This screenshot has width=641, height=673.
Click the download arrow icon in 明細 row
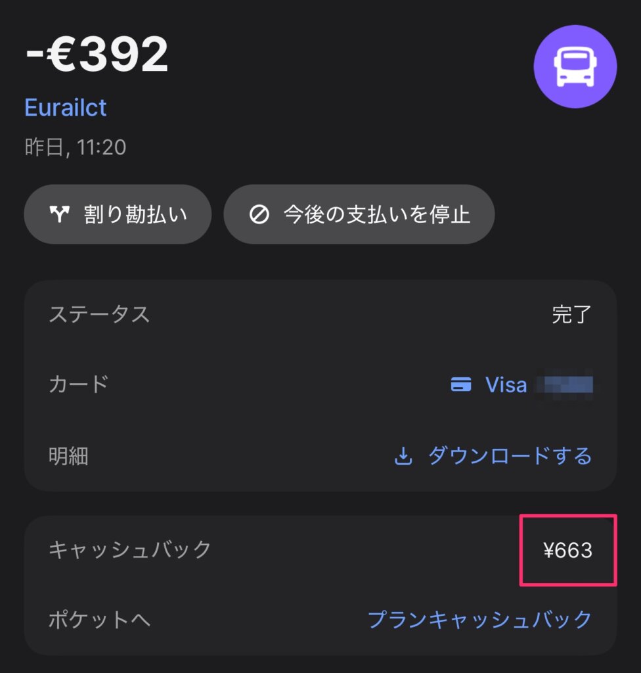(403, 456)
